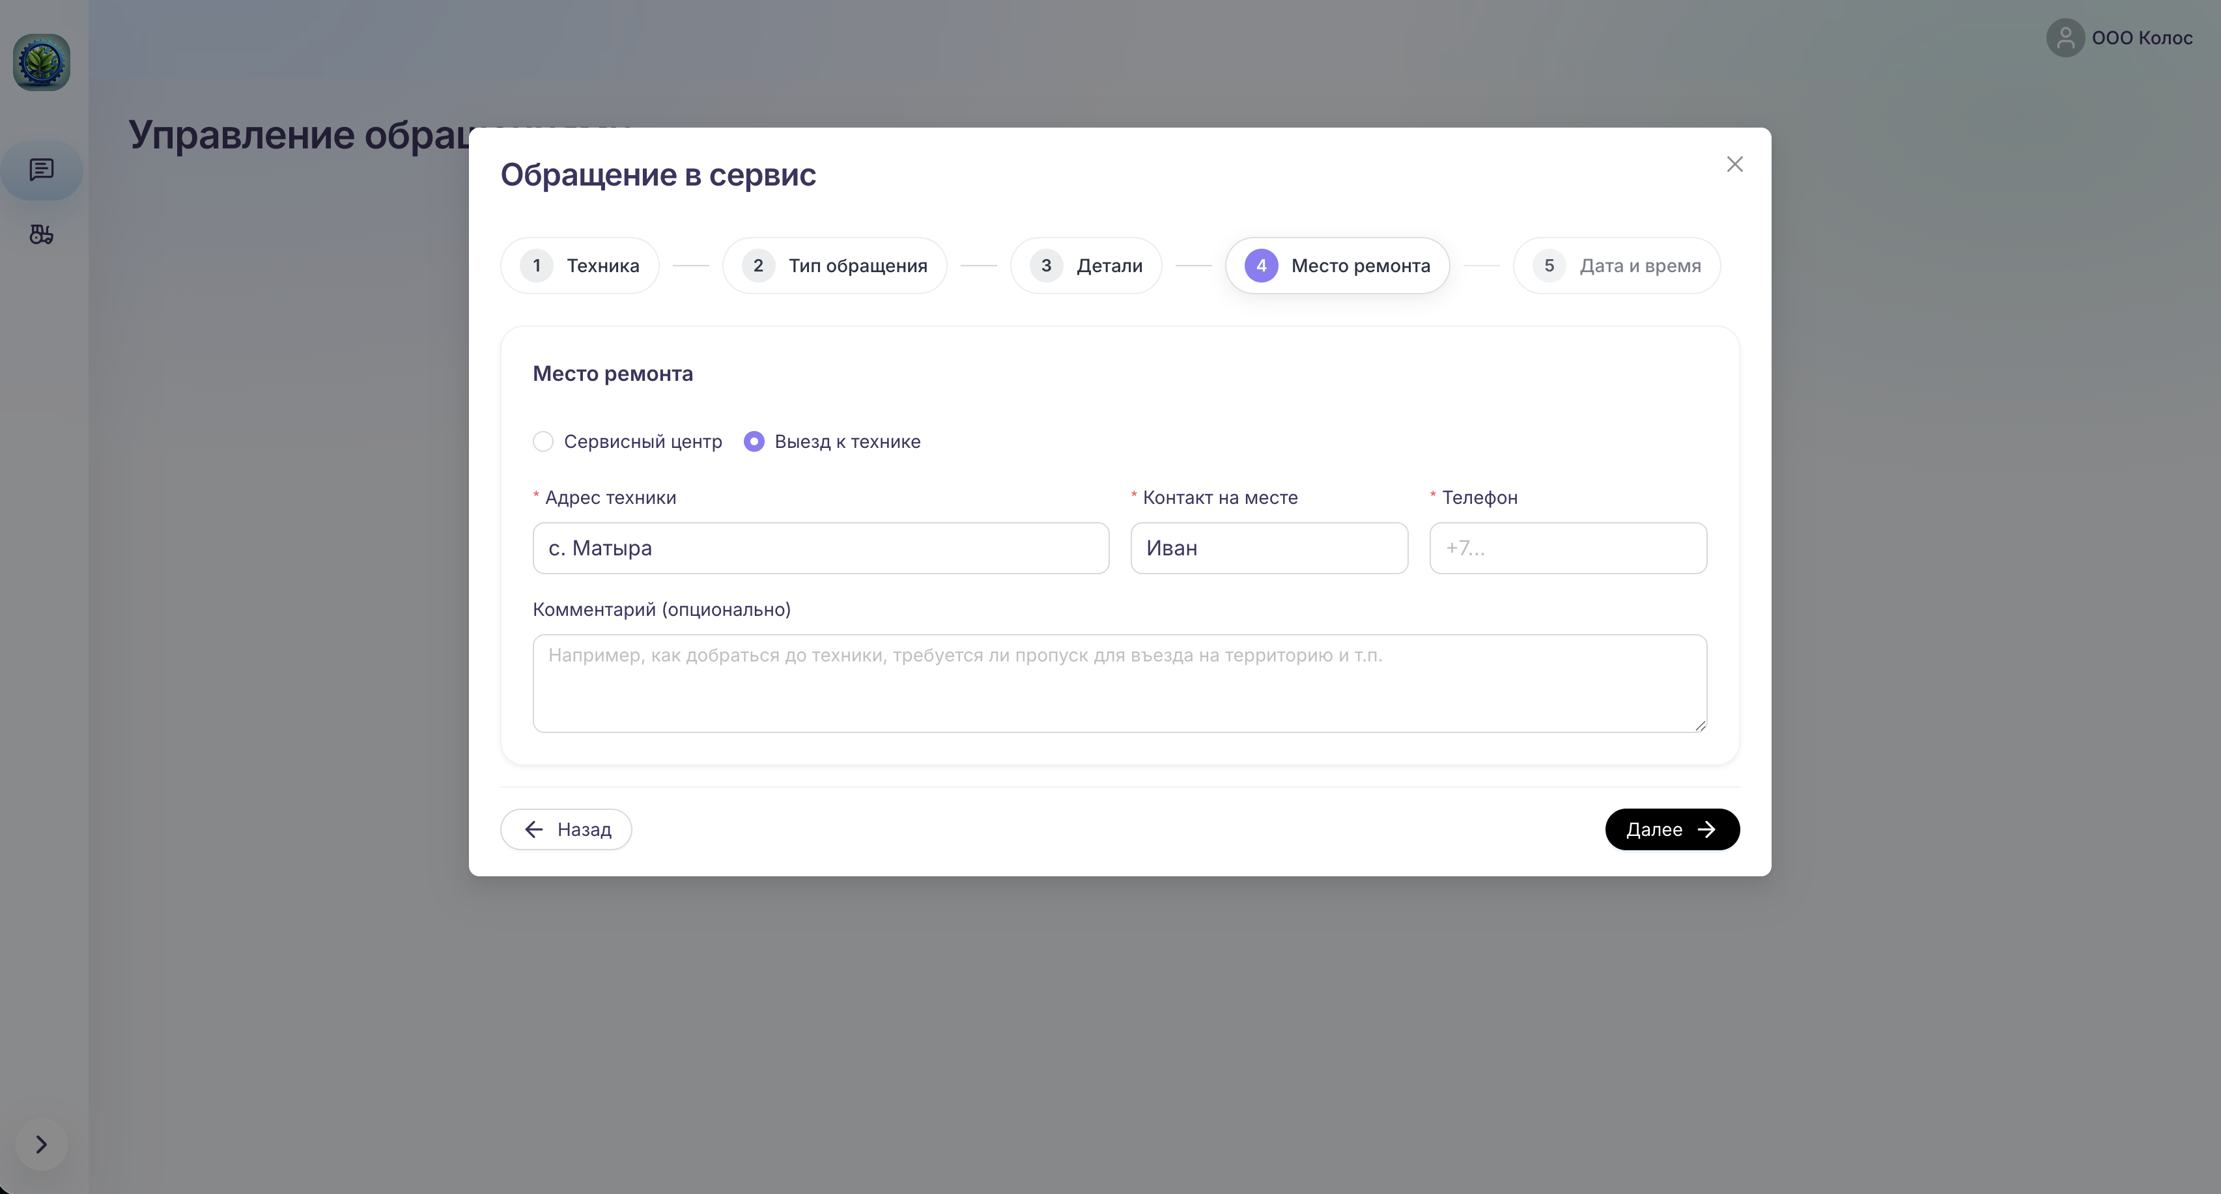Expand the sidebar with chevron arrow
The image size is (2221, 1194).
[x=42, y=1144]
